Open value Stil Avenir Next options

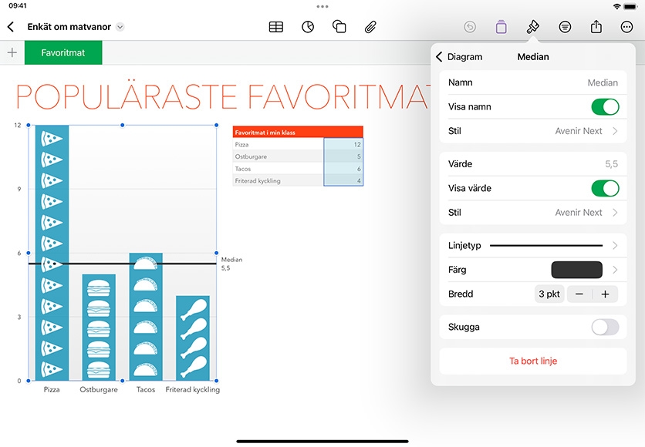(533, 213)
